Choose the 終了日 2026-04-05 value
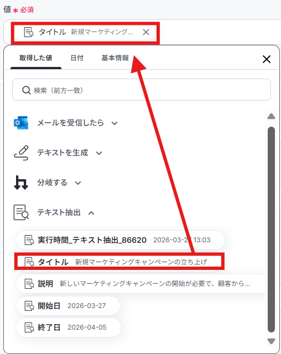281x354 pixels. click(69, 327)
